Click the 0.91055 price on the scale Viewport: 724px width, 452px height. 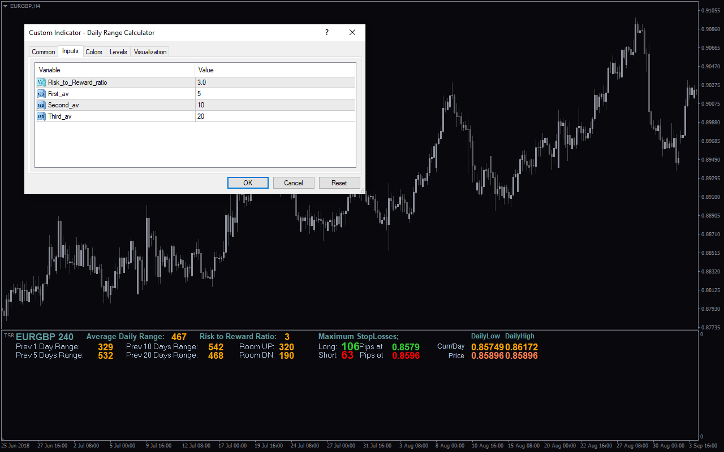point(711,11)
